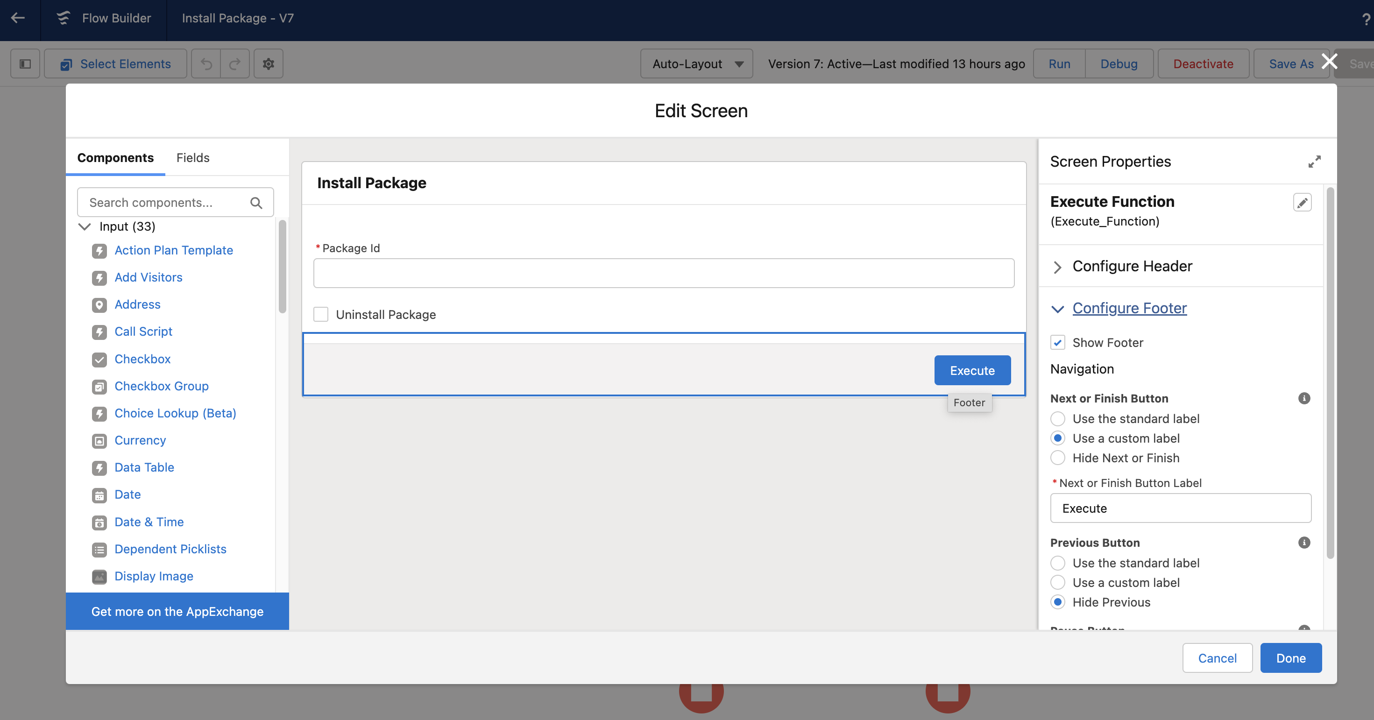Toggle the Show Footer checkbox

pos(1058,342)
